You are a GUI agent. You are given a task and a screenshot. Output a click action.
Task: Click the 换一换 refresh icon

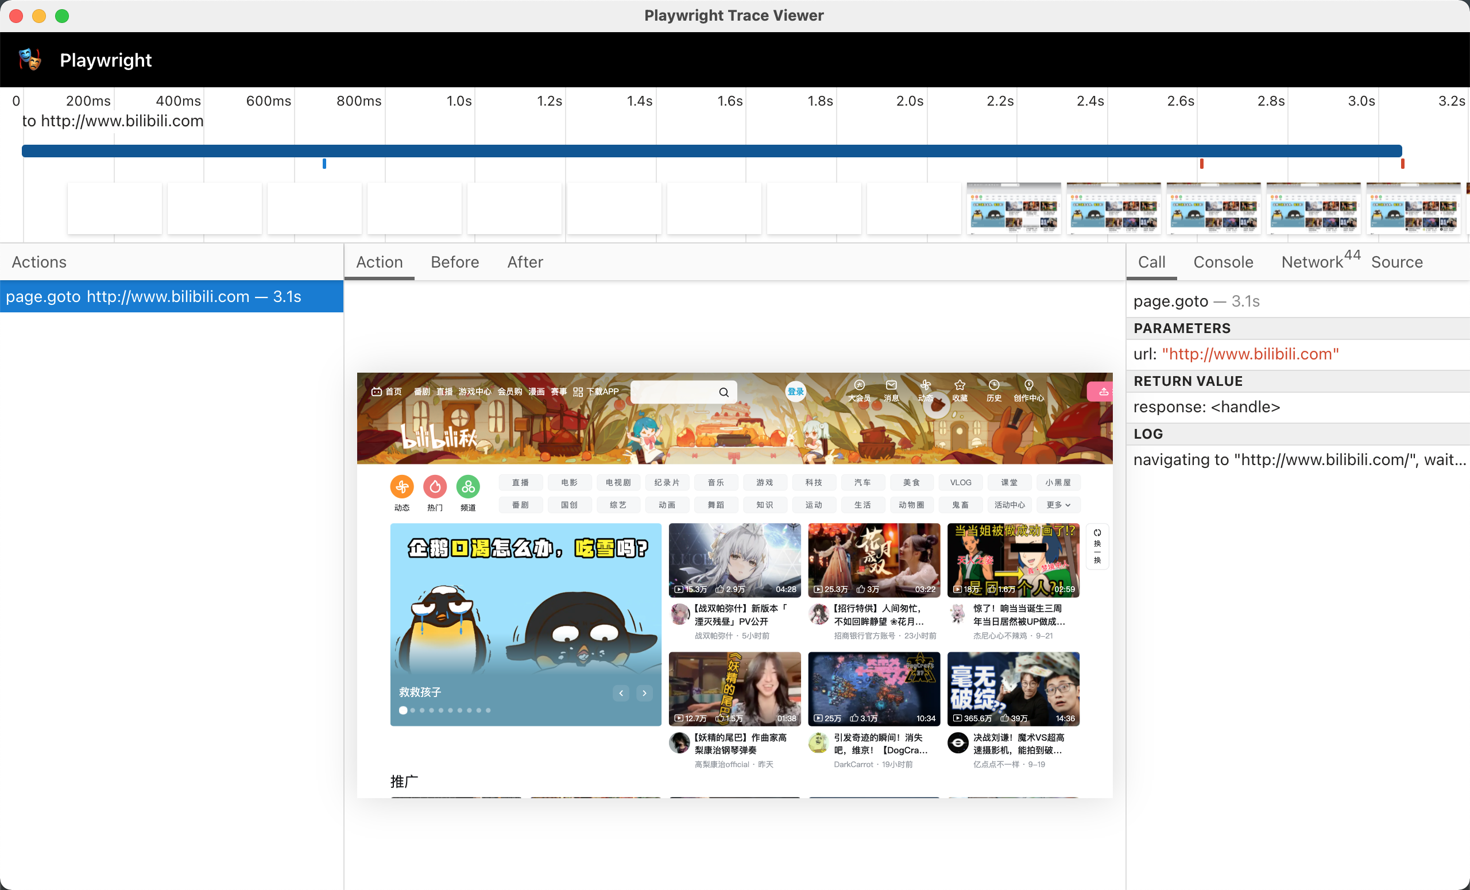pos(1097,533)
